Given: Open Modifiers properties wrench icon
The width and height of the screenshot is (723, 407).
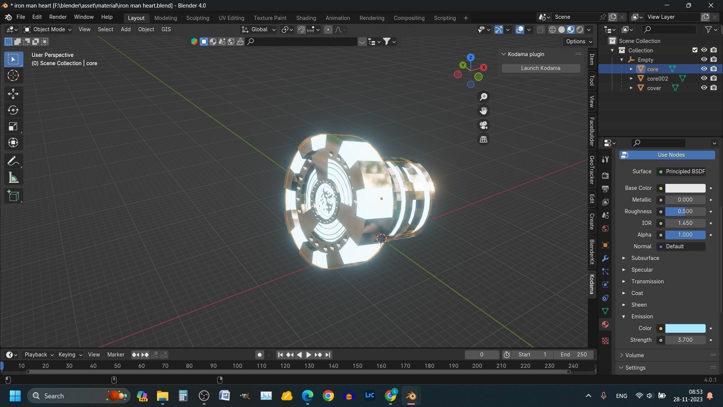Looking at the screenshot, I should [x=605, y=259].
